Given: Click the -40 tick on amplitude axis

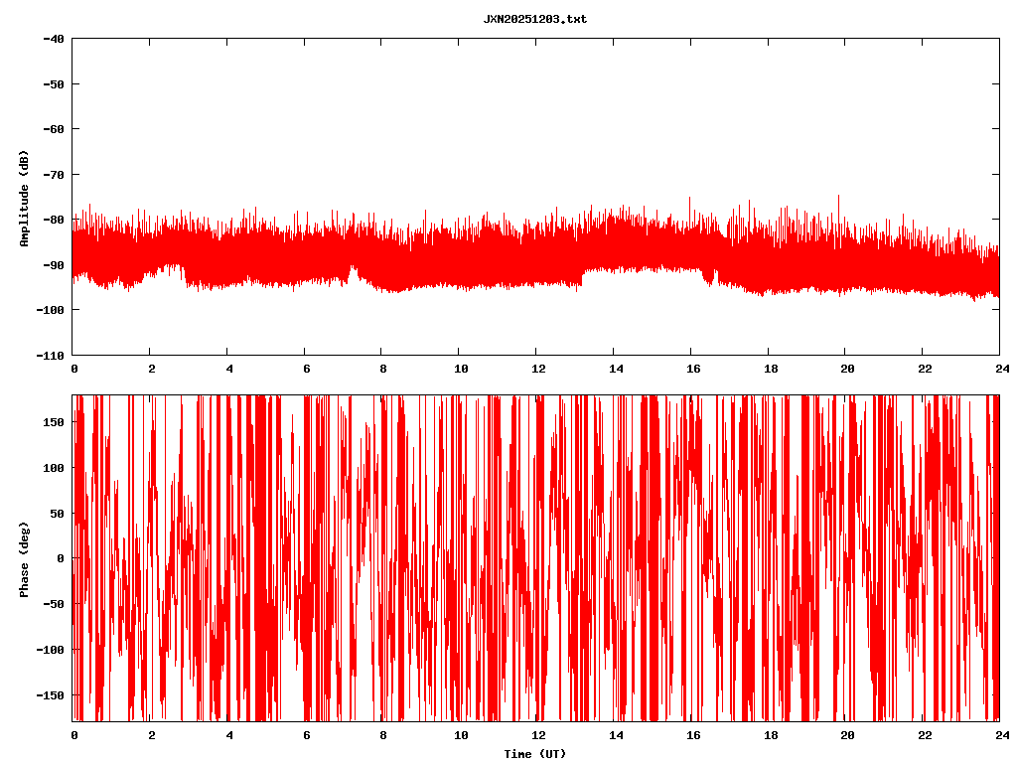Looking at the screenshot, I should 54,39.
